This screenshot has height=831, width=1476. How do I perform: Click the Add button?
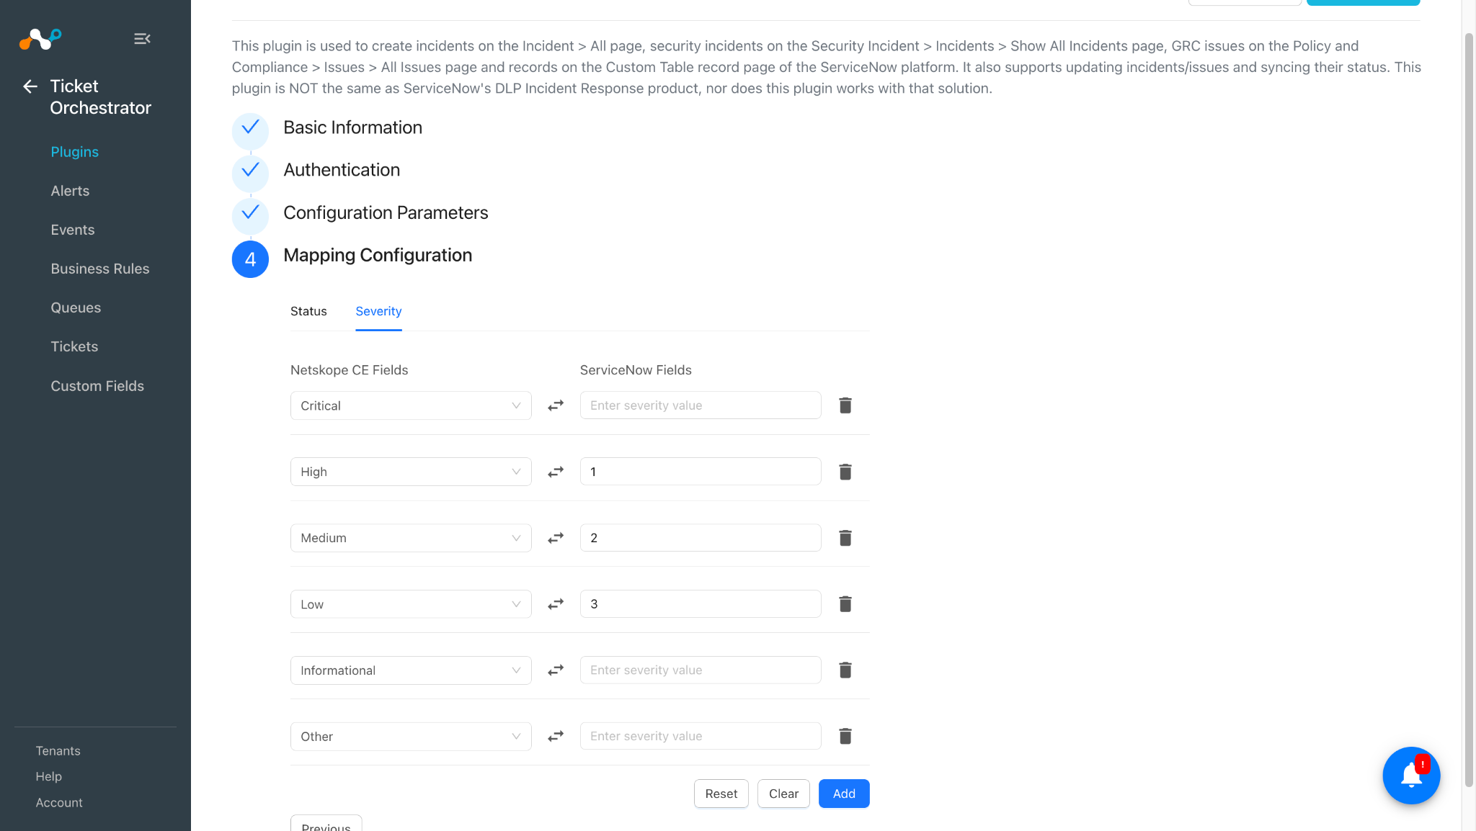click(844, 794)
